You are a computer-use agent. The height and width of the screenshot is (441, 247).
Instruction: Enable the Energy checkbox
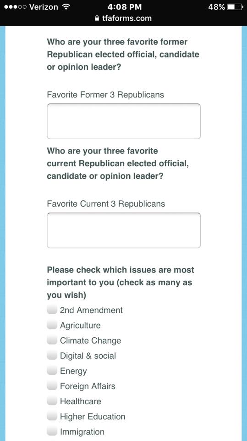(x=52, y=371)
